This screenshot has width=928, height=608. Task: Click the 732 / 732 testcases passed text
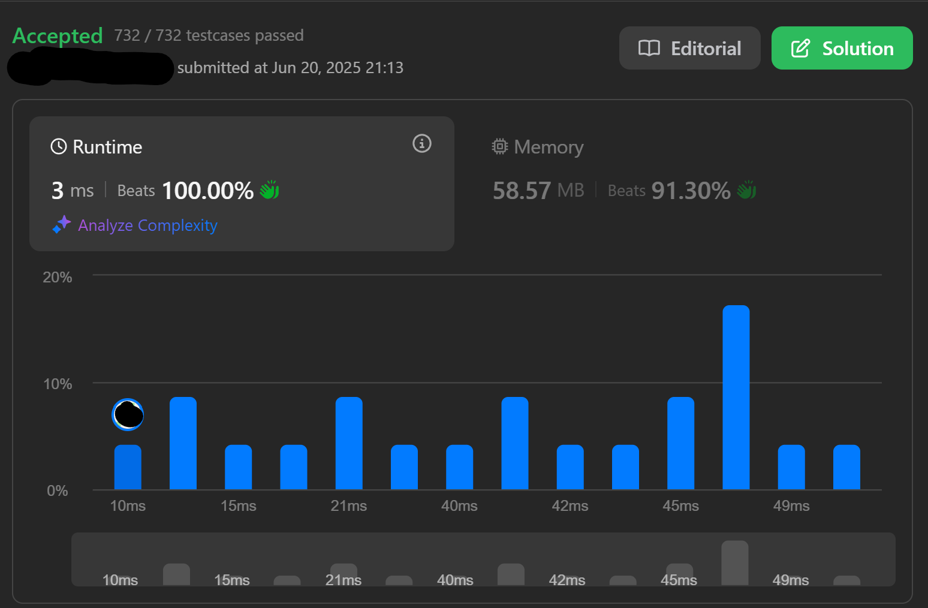pos(209,35)
